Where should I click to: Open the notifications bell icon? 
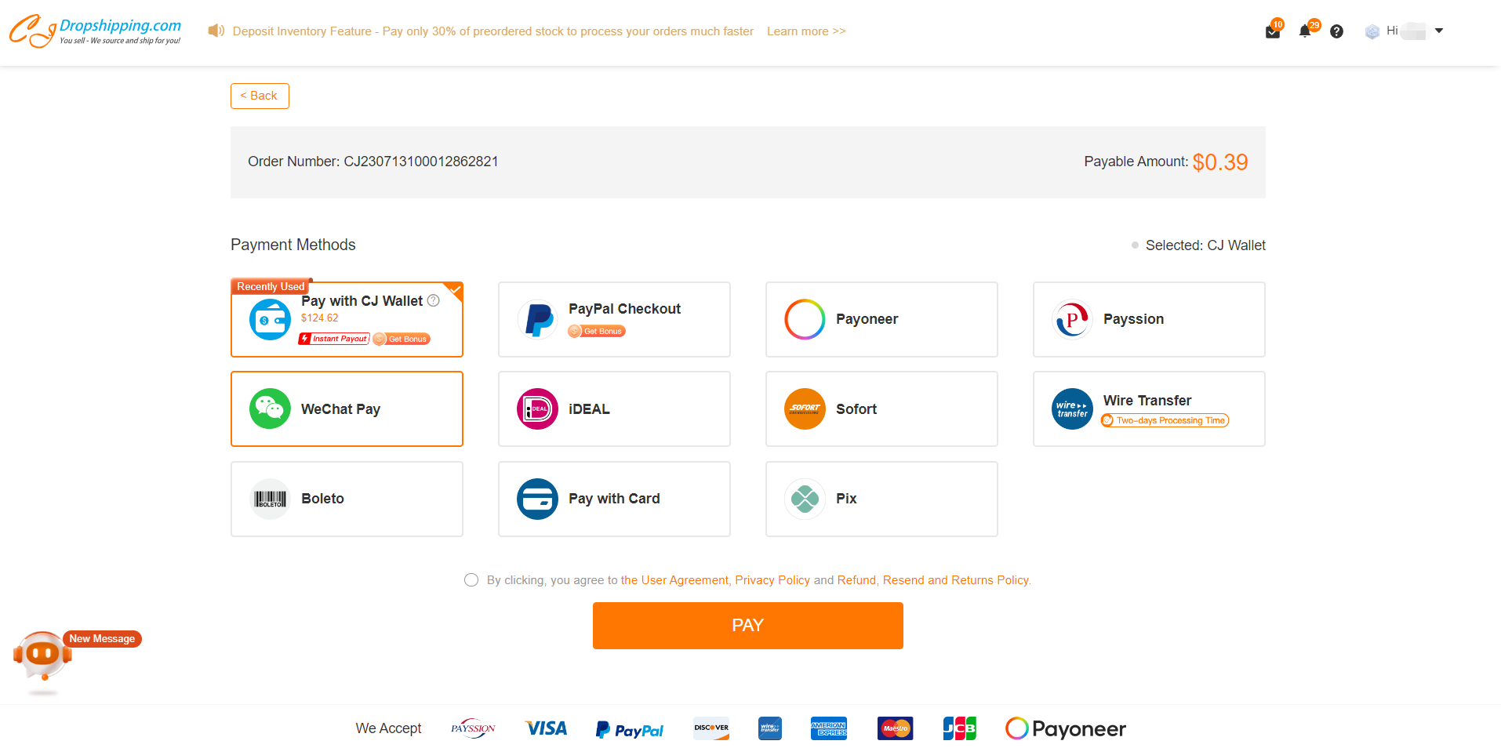click(x=1305, y=31)
